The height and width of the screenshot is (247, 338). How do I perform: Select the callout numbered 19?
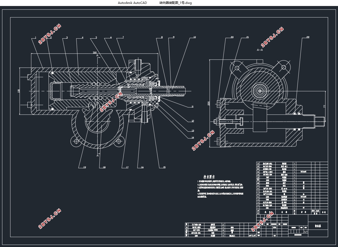84,167
